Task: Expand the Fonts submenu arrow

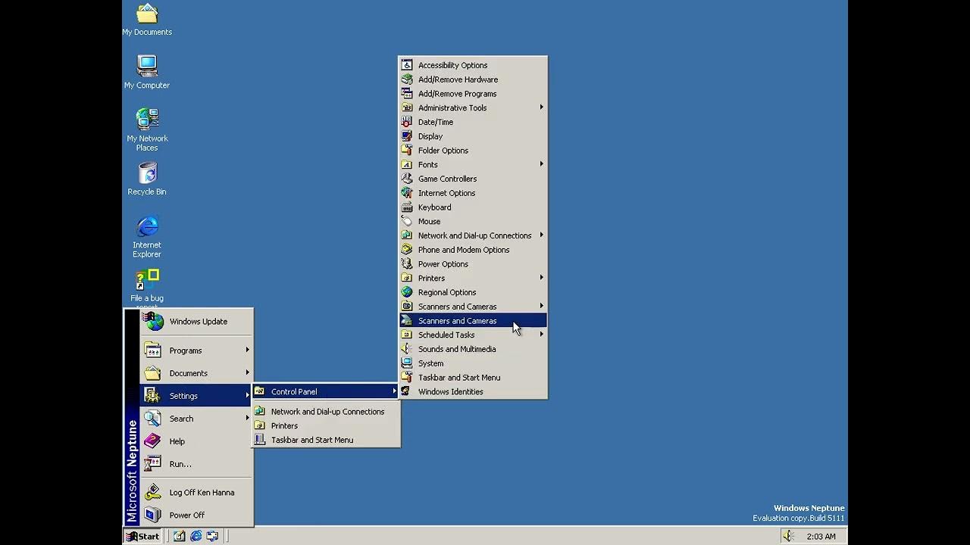Action: [x=541, y=164]
